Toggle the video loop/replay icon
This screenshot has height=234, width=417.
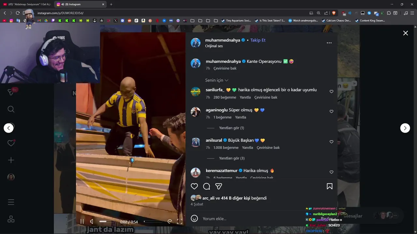coord(170,222)
